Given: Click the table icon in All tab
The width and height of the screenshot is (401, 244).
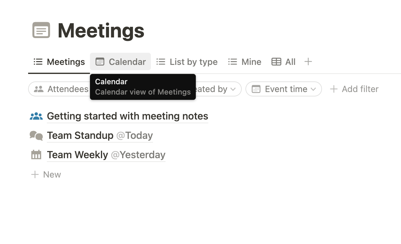Looking at the screenshot, I should [276, 62].
